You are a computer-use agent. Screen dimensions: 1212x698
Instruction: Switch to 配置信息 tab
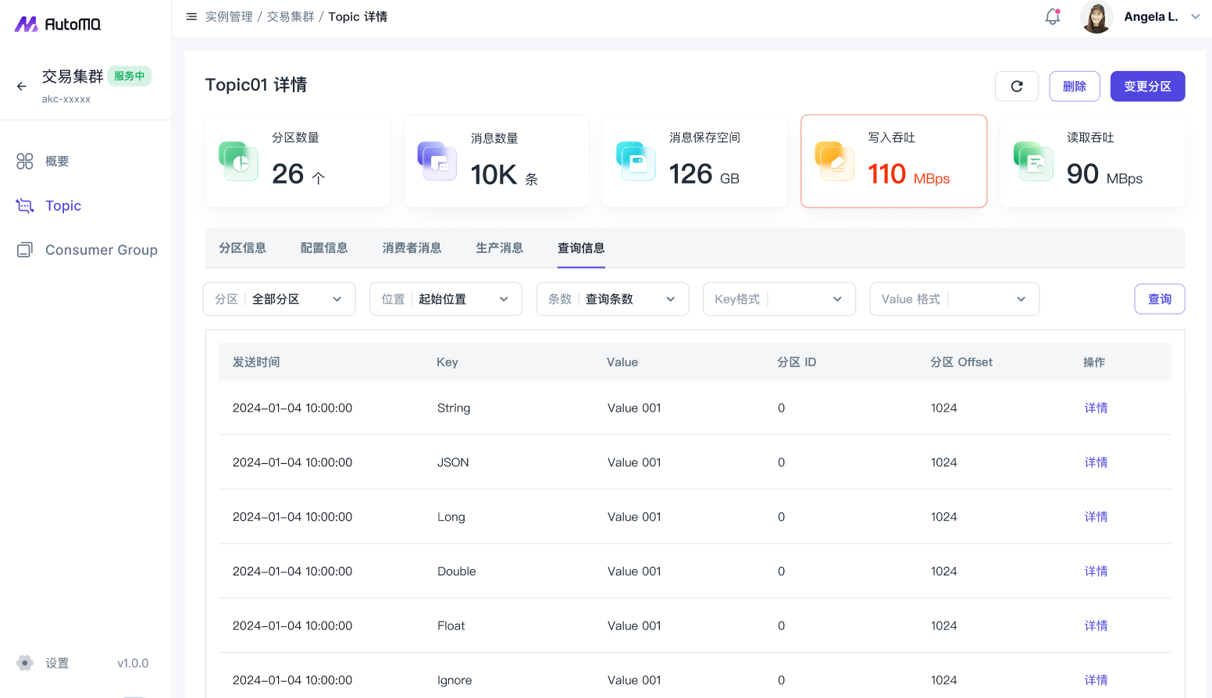pos(324,248)
